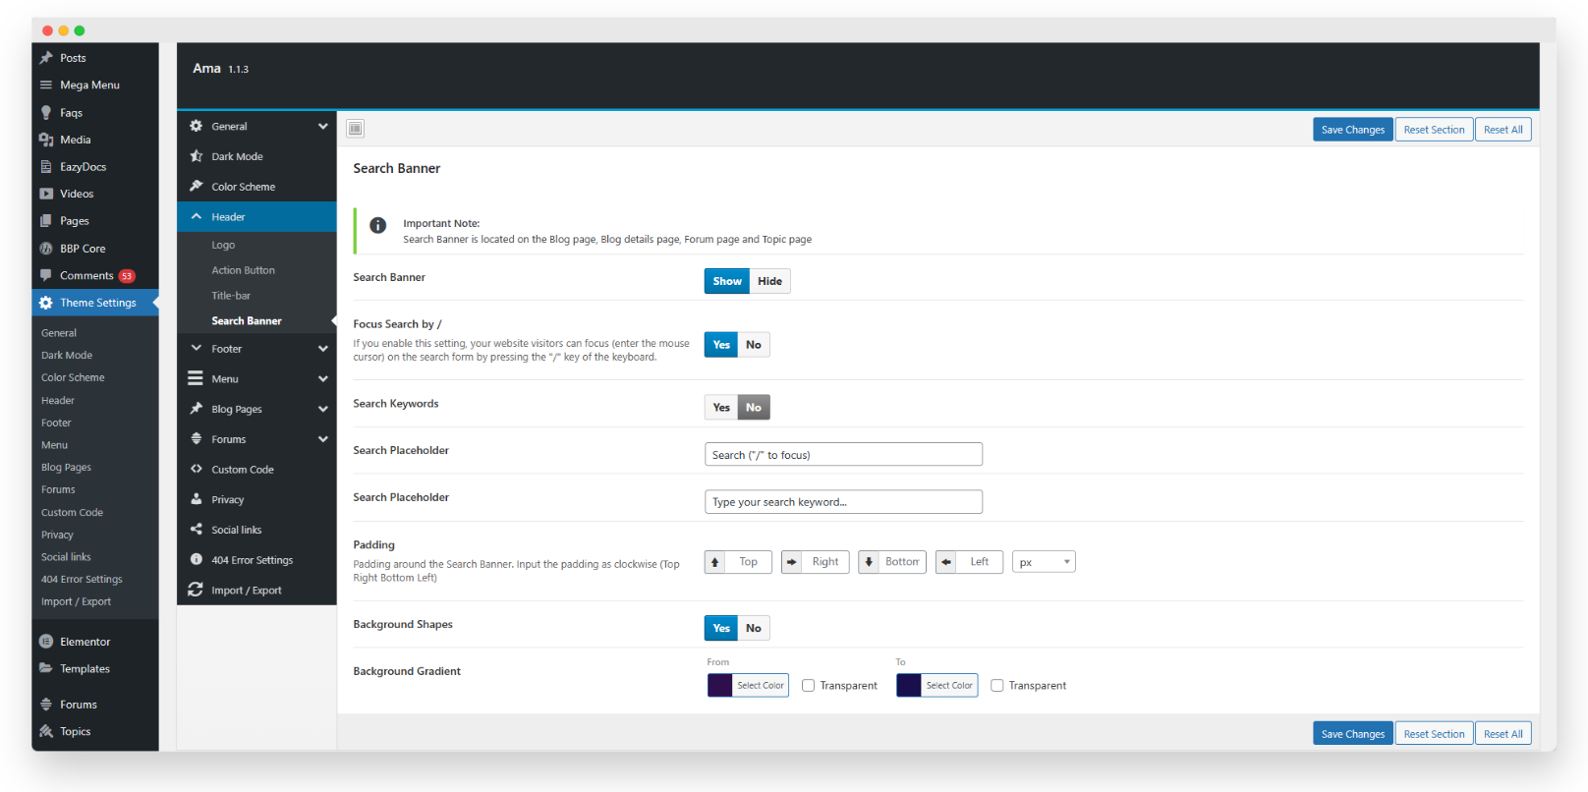The width and height of the screenshot is (1588, 792).
Task: Expand the General settings section
Action: [257, 126]
